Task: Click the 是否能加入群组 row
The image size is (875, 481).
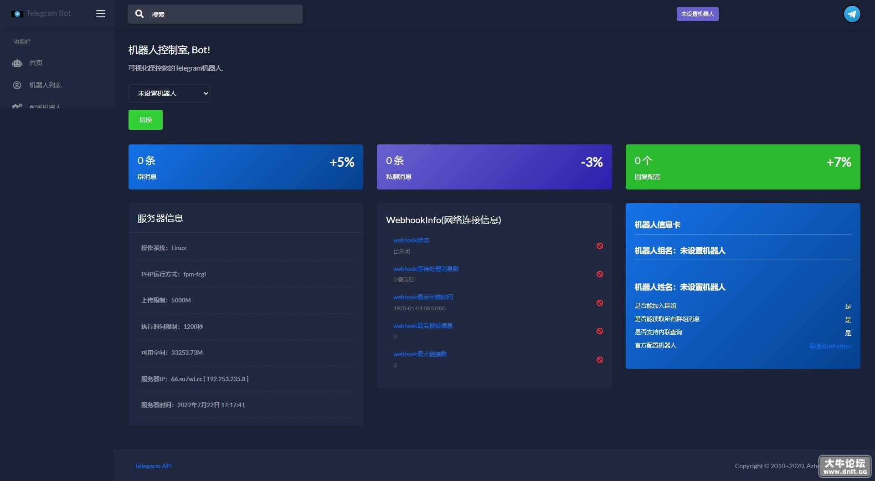Action: click(x=743, y=306)
